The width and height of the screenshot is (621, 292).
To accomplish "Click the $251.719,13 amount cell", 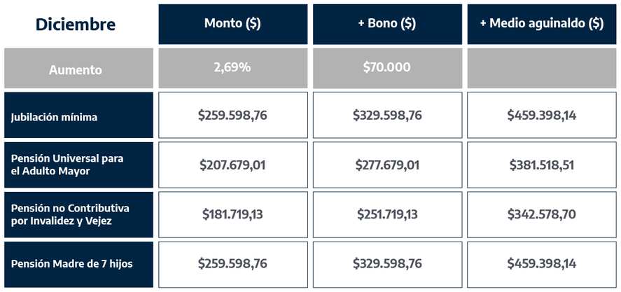I will pos(386,214).
